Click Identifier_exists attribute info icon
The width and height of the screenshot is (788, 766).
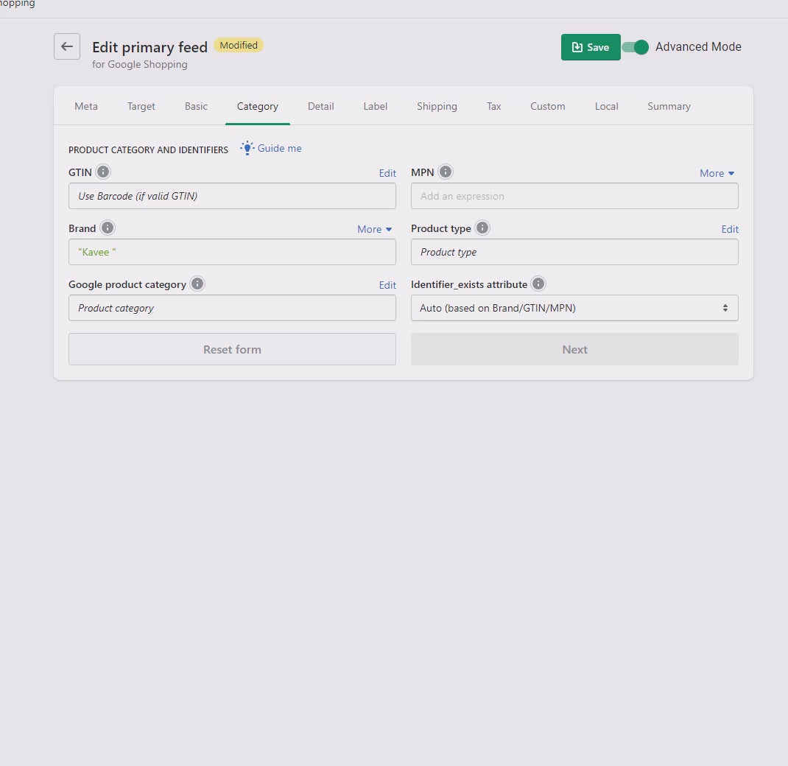[538, 284]
